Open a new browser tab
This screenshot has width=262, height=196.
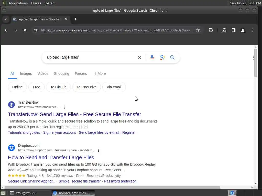pyautogui.click(x=75, y=19)
